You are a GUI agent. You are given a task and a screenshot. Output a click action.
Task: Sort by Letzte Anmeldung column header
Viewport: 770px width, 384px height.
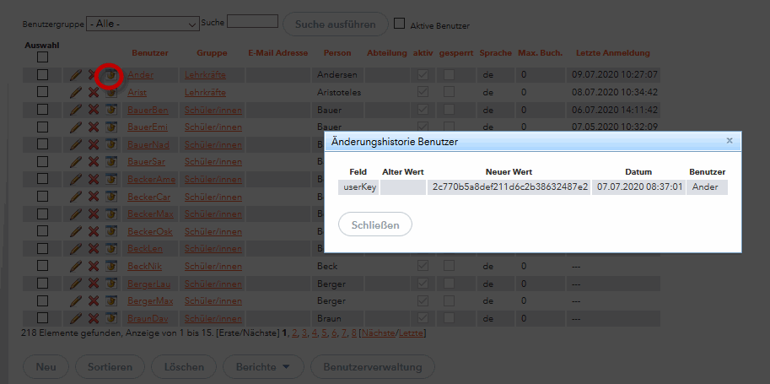pyautogui.click(x=613, y=53)
